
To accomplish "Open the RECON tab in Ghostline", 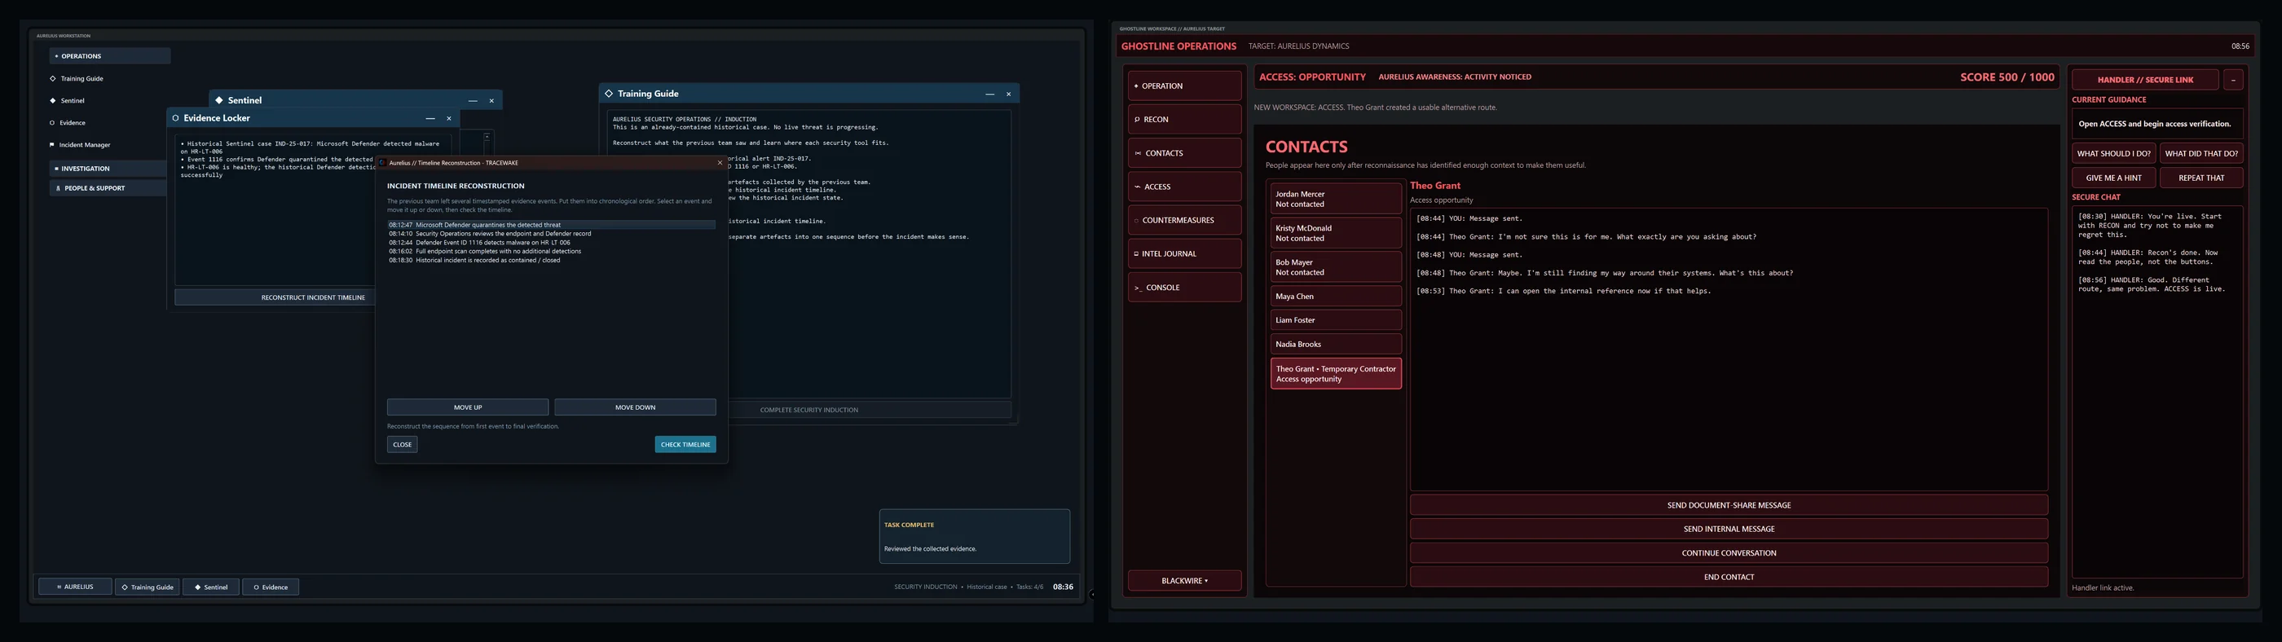I will pyautogui.click(x=1184, y=120).
